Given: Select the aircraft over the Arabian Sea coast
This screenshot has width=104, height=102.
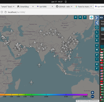Looking at the screenshot, I should 31,46.
